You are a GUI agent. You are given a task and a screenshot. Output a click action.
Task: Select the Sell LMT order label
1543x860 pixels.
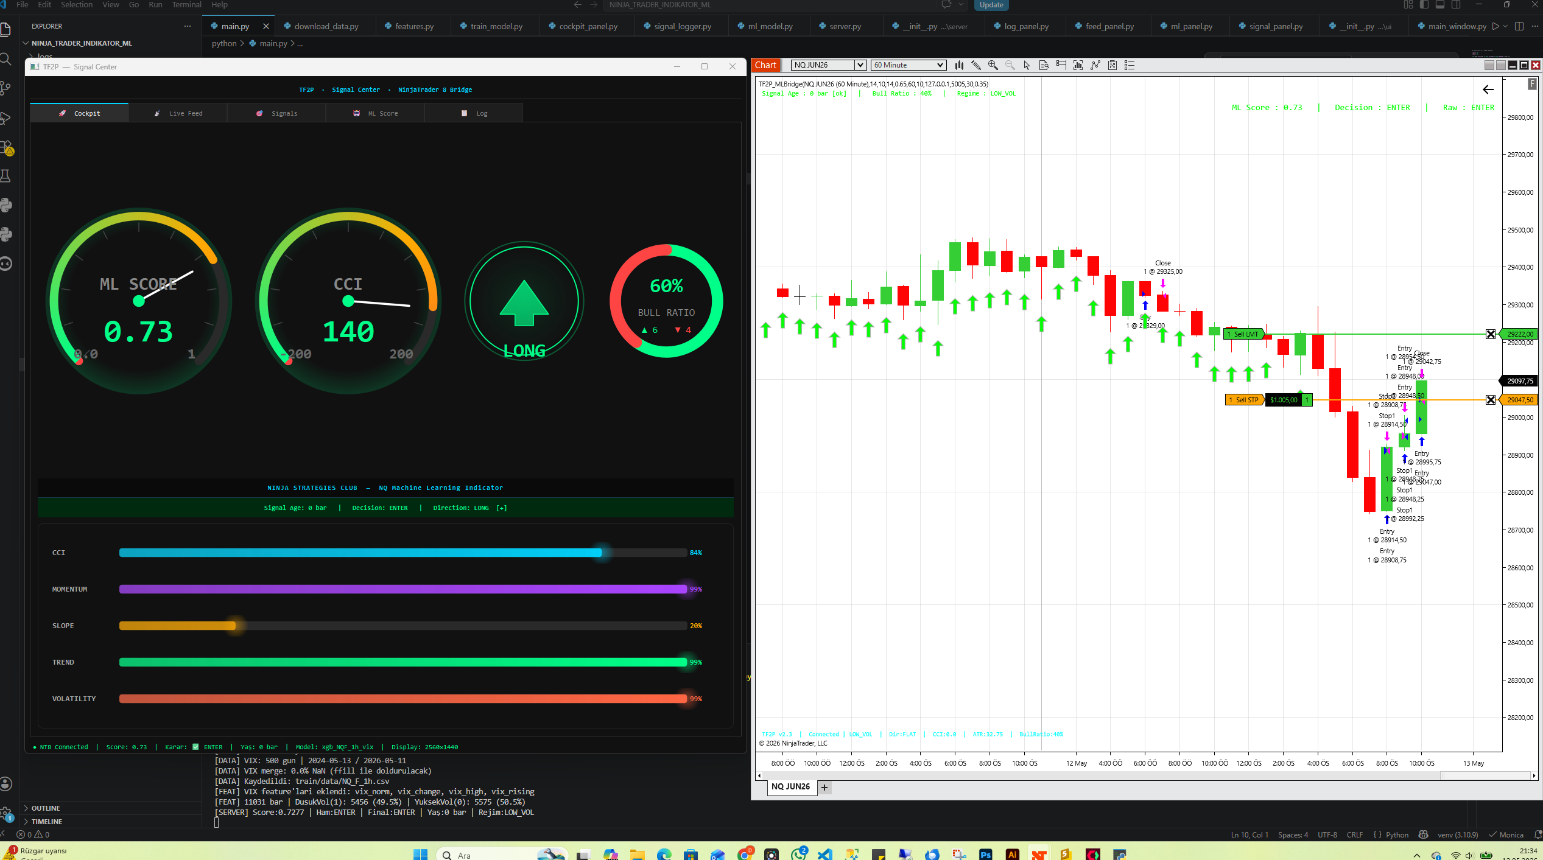(1244, 334)
